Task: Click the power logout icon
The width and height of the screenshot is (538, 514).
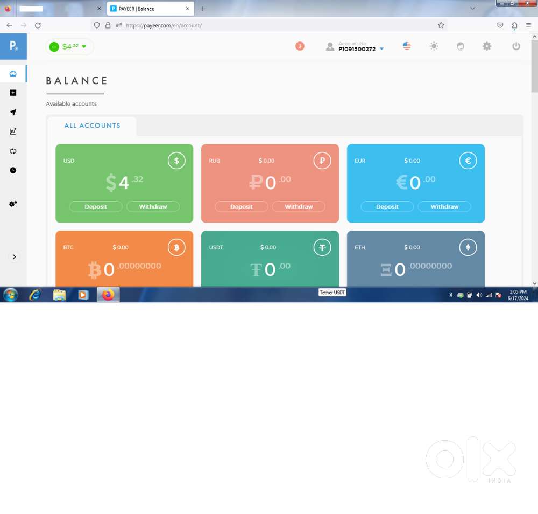Action: [516, 46]
